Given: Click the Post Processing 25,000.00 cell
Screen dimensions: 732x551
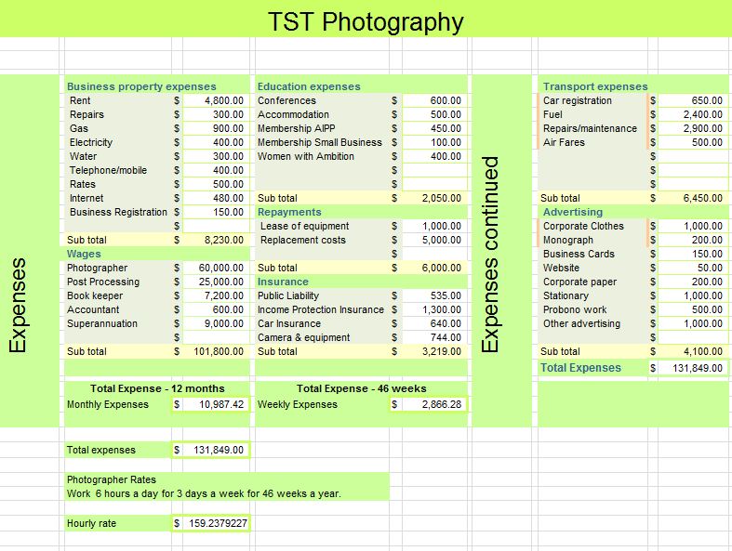Looking at the screenshot, I should pos(216,282).
